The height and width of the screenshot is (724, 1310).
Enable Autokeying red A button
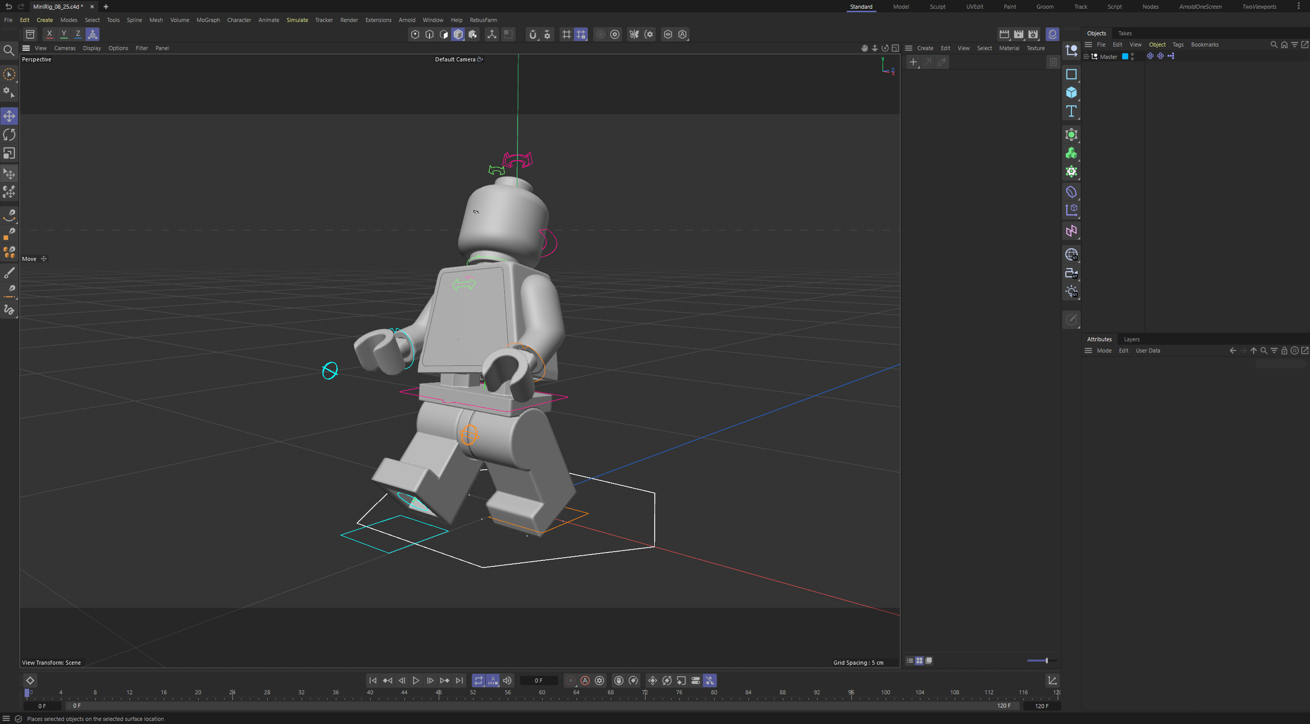pyautogui.click(x=585, y=681)
